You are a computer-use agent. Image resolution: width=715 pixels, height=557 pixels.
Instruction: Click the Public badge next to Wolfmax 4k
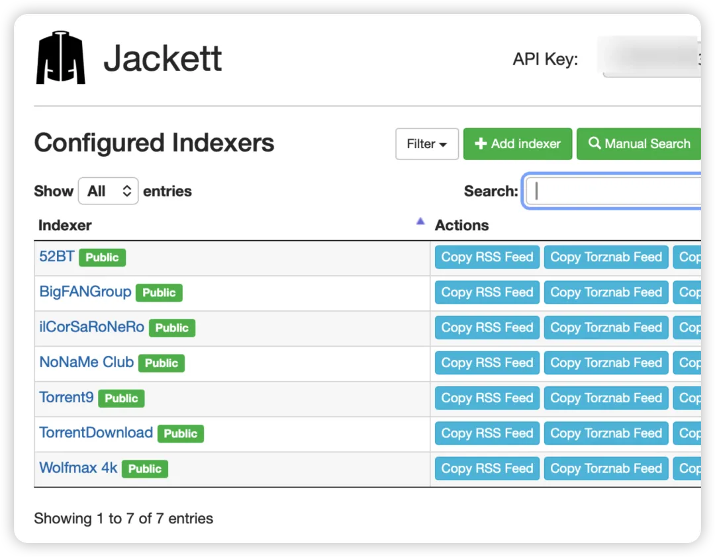tap(145, 469)
